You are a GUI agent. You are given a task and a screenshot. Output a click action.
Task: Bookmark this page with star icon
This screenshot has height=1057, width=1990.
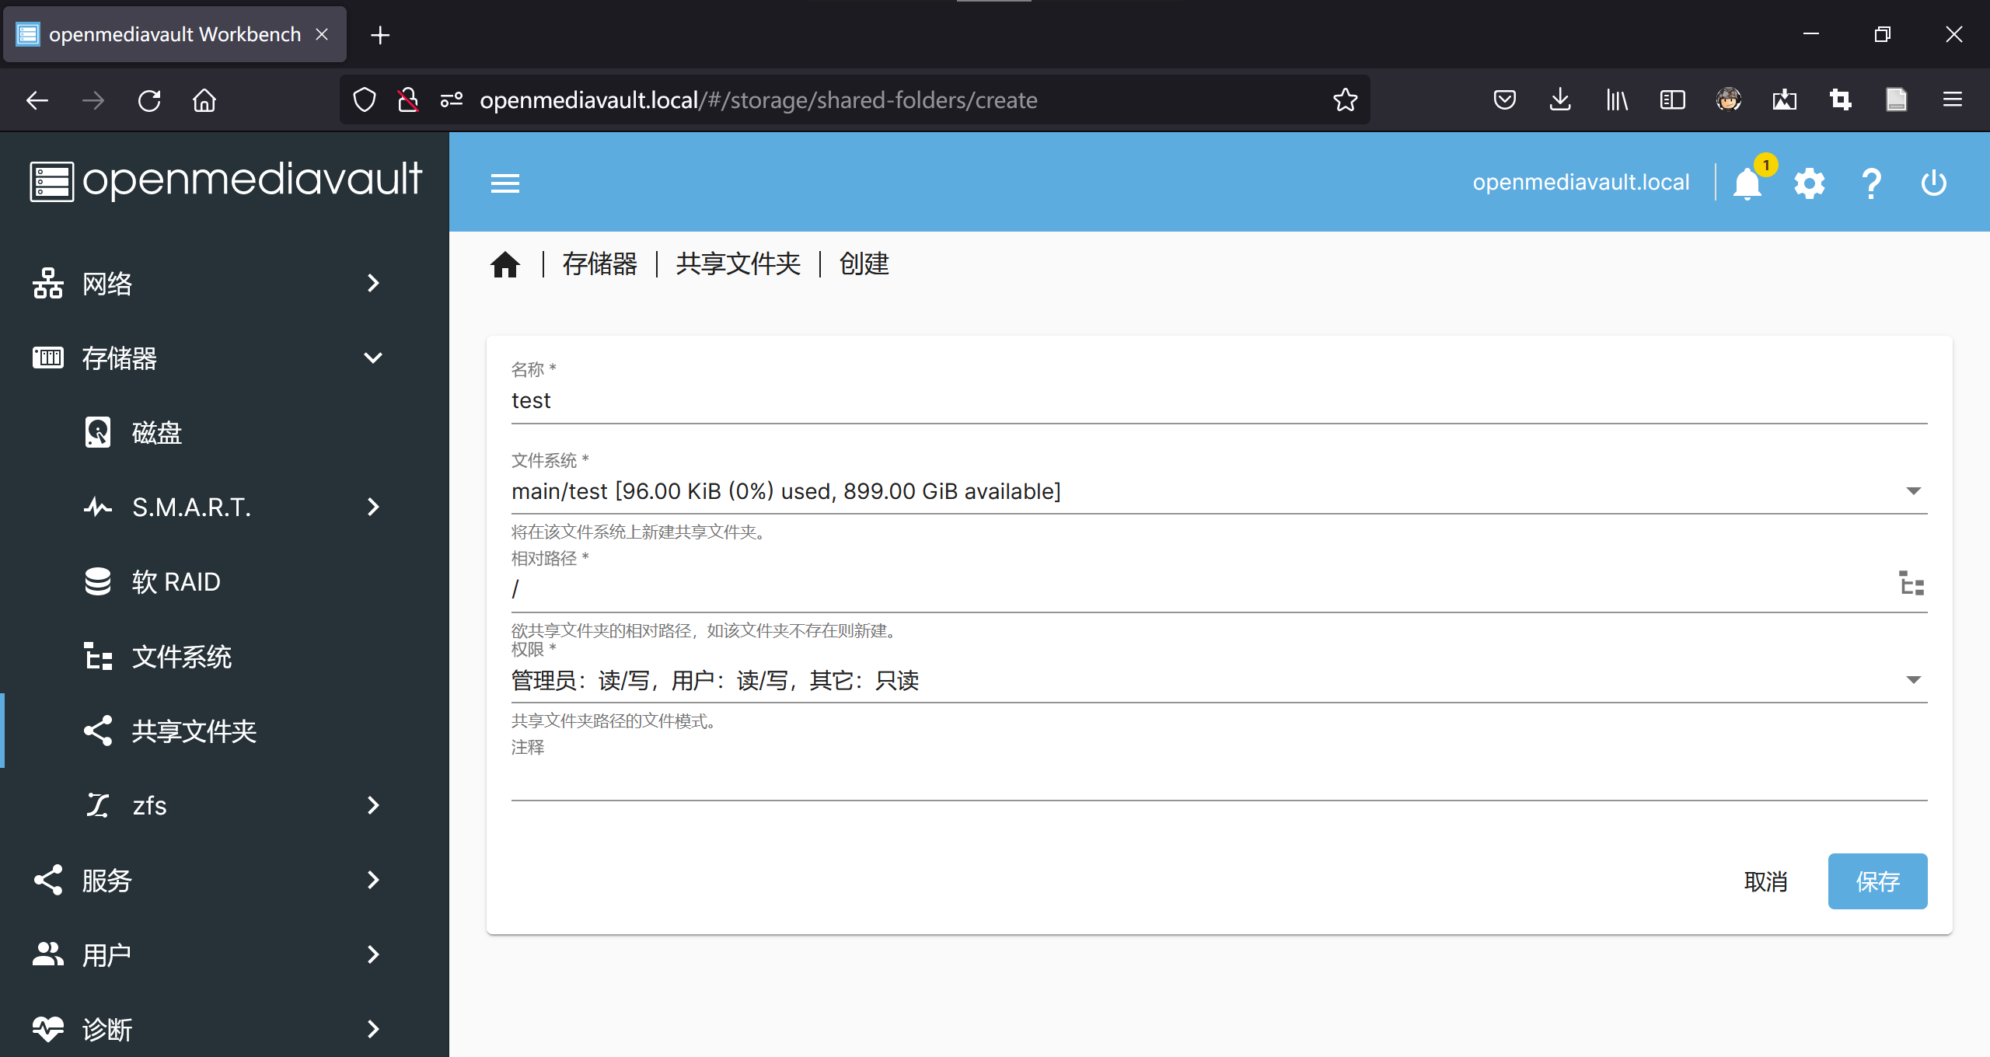pos(1345,100)
